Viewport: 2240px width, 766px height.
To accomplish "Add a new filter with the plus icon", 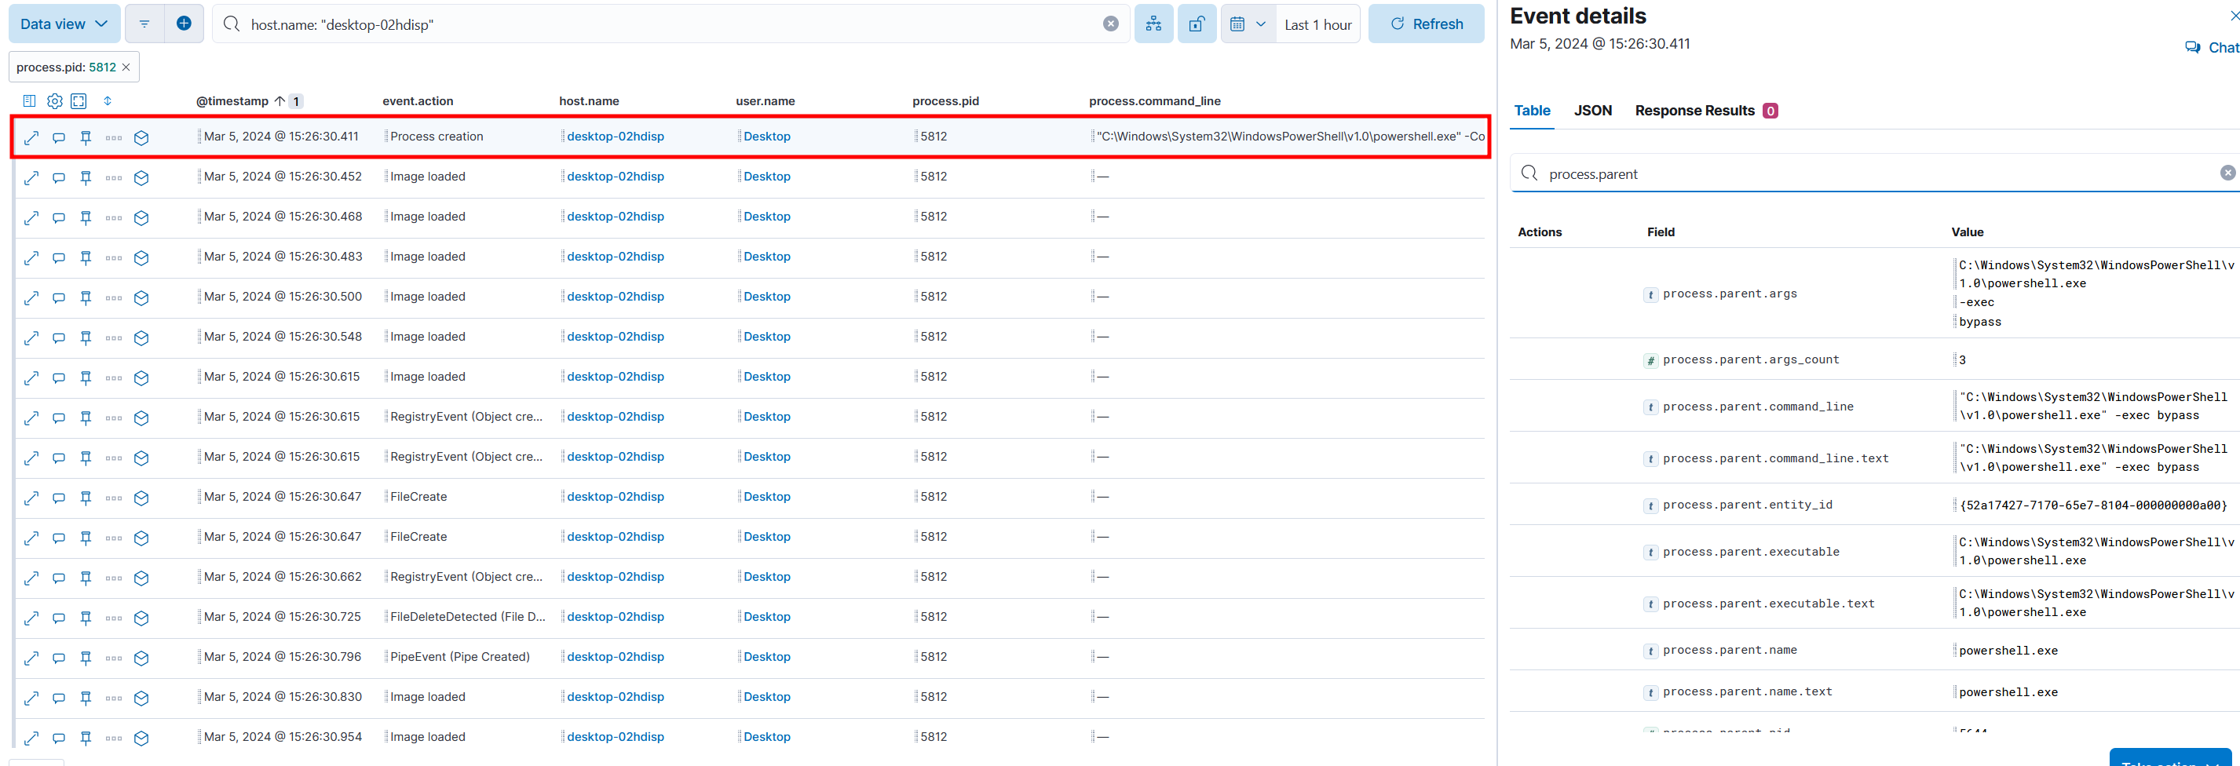I will click(184, 24).
